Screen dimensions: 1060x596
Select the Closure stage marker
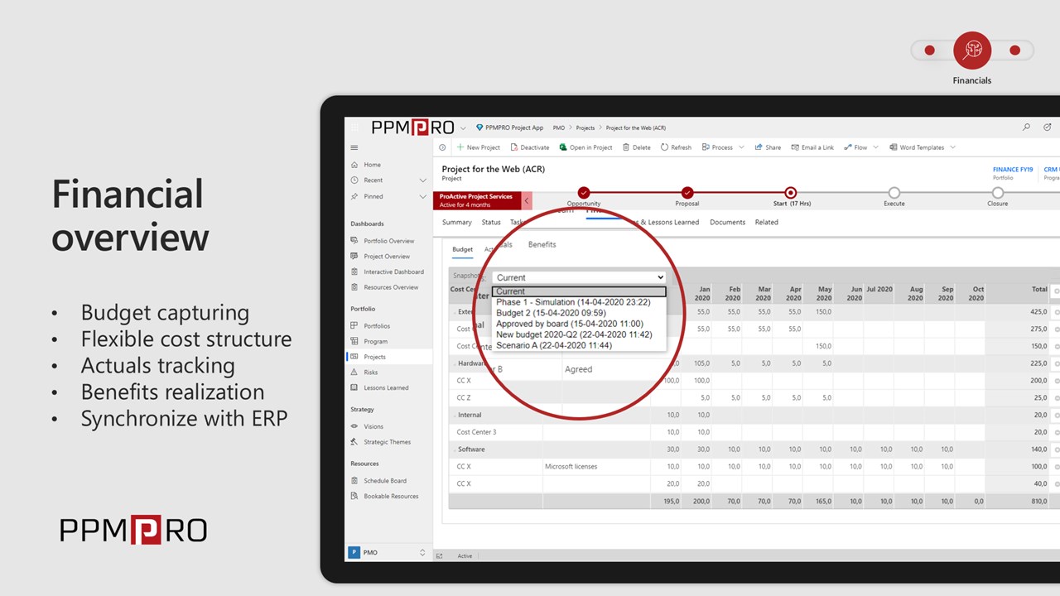click(998, 192)
